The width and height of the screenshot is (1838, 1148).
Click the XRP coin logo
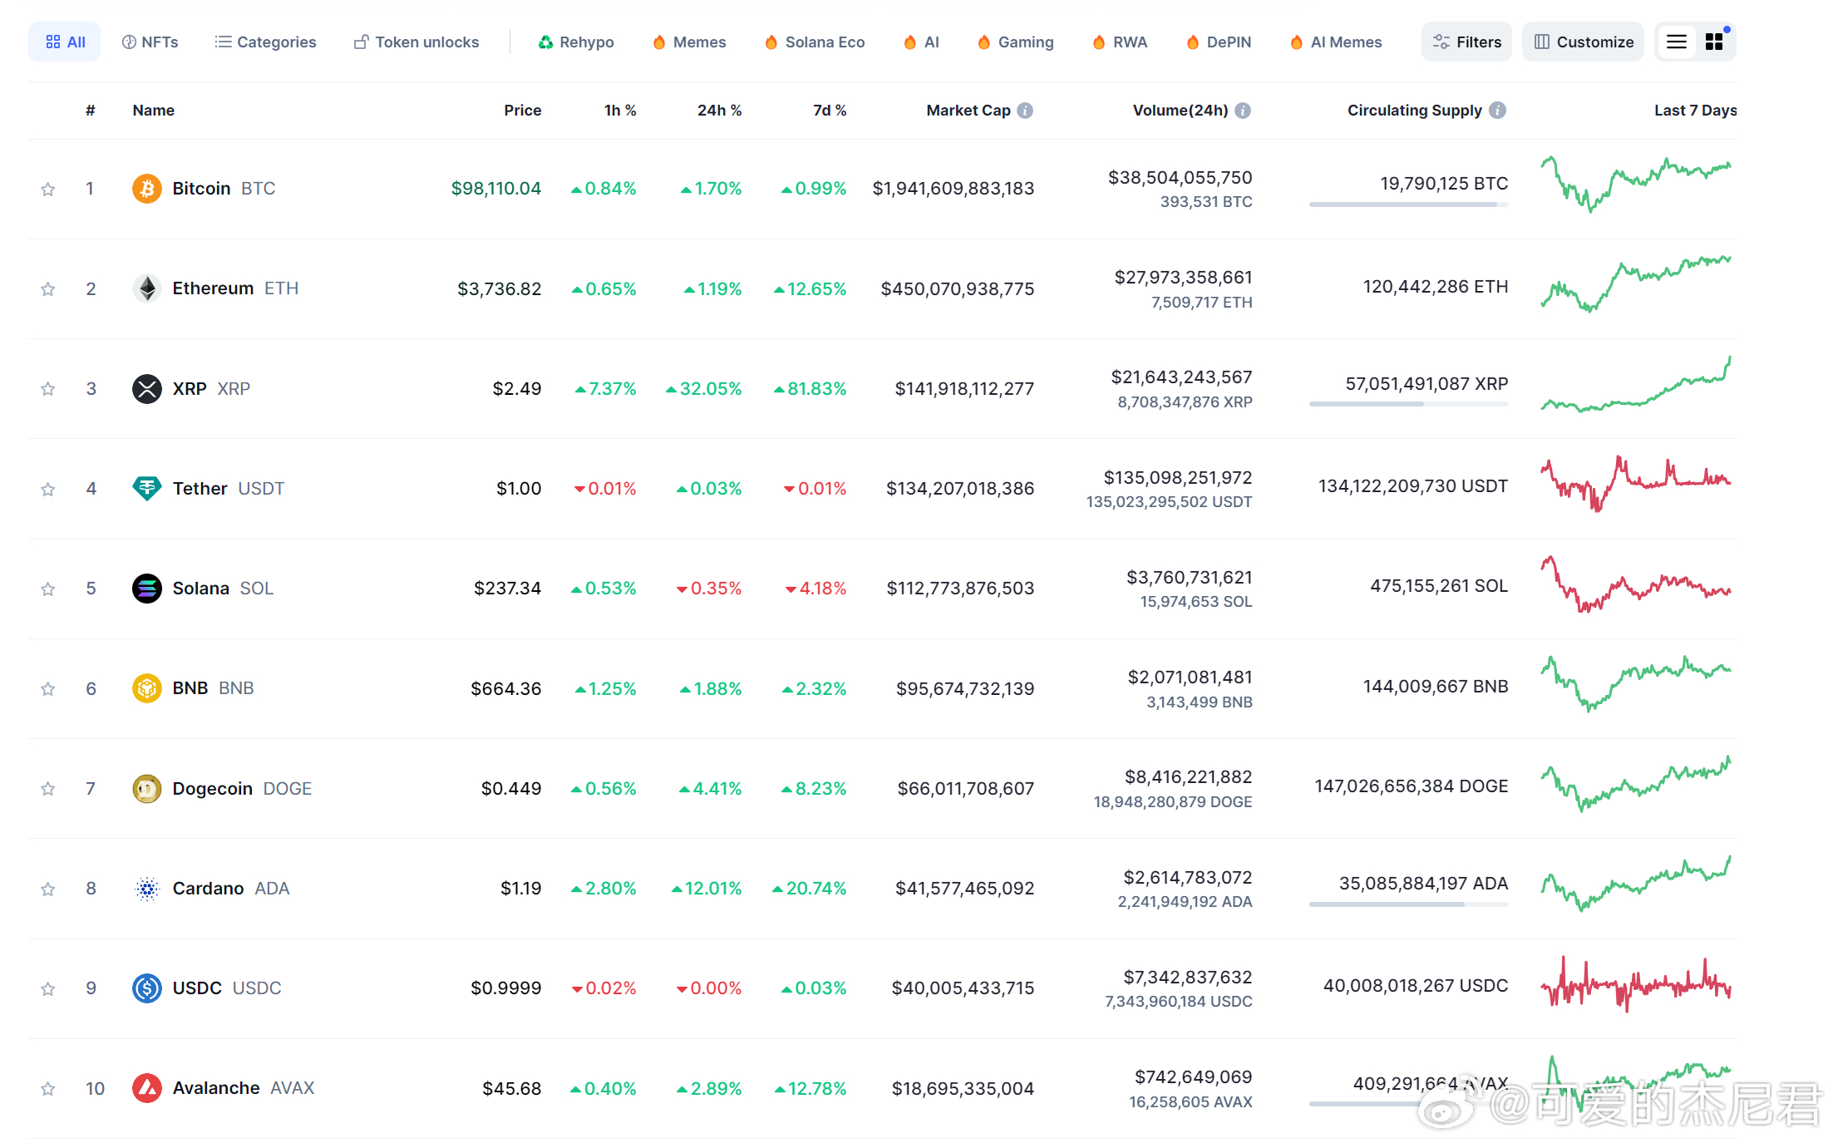[147, 388]
